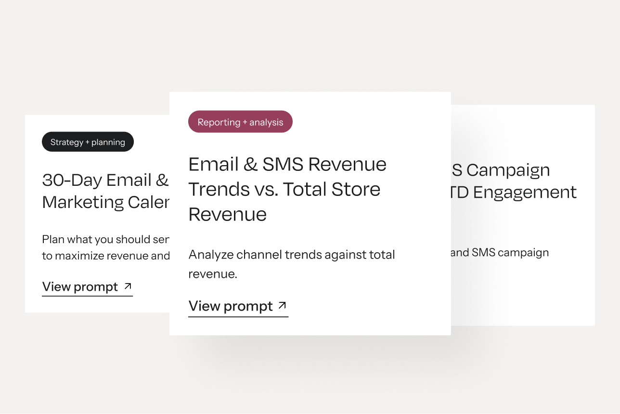Screen dimensions: 620x414
Task: Click the "TD Engagement" heading line
Action: (514, 192)
